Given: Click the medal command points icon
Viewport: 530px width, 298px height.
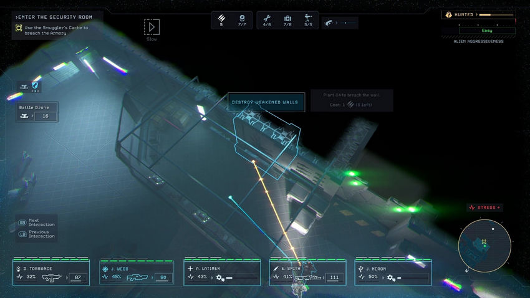Looking at the screenshot, I should pos(242,17).
